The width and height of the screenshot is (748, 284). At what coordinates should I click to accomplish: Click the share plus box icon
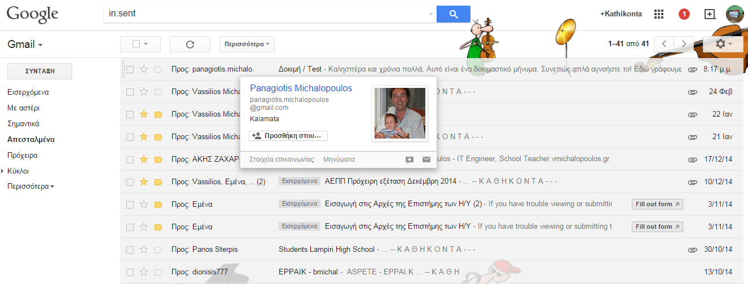[710, 14]
